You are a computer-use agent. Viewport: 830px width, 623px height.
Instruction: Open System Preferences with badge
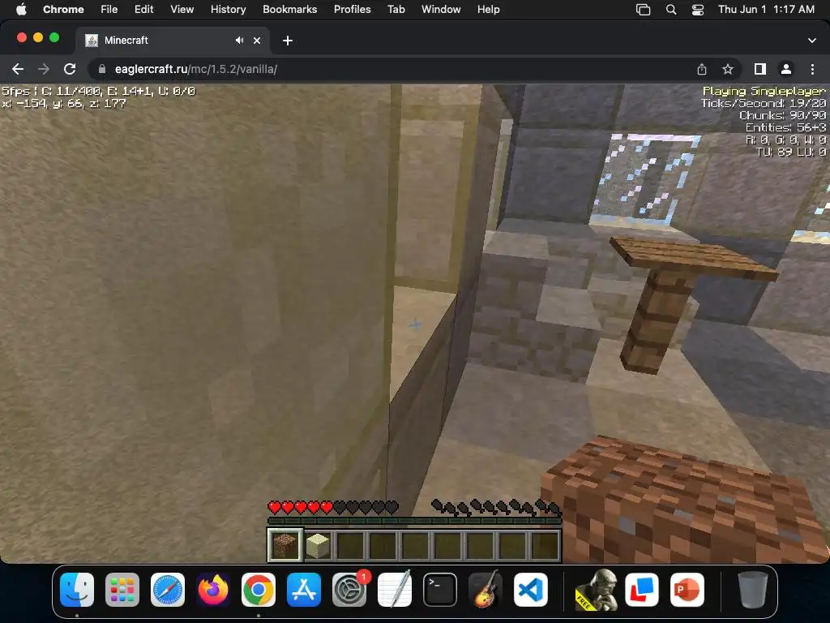[x=349, y=590]
